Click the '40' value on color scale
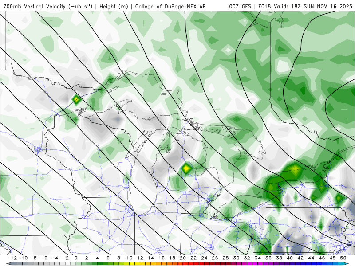Image resolution: width=355 pixels, height=266 pixels. pos(290,258)
